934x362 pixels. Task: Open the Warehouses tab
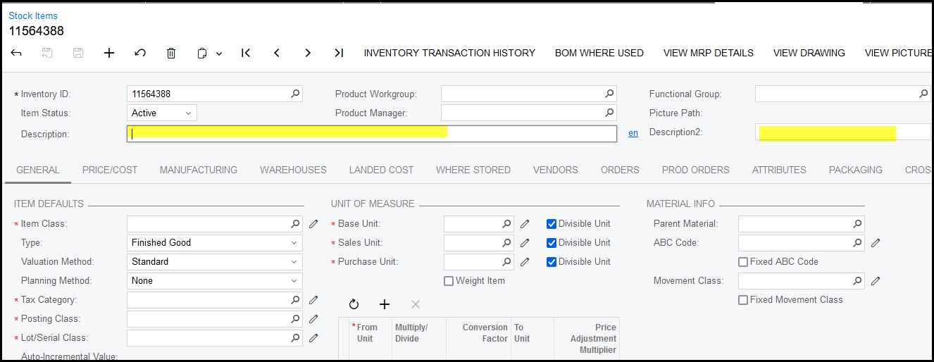[x=293, y=170]
